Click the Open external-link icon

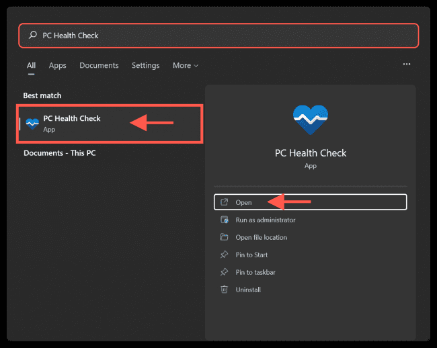tap(225, 202)
